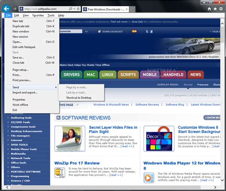The image size is (226, 191).
Task: Open the Help menu
Action: pyautogui.click(x=61, y=15)
